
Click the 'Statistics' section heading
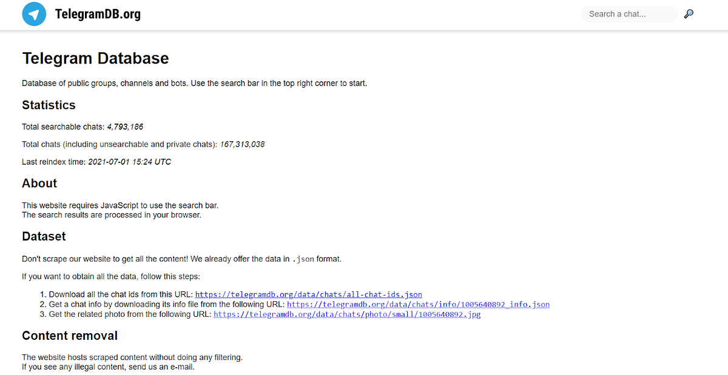[49, 105]
